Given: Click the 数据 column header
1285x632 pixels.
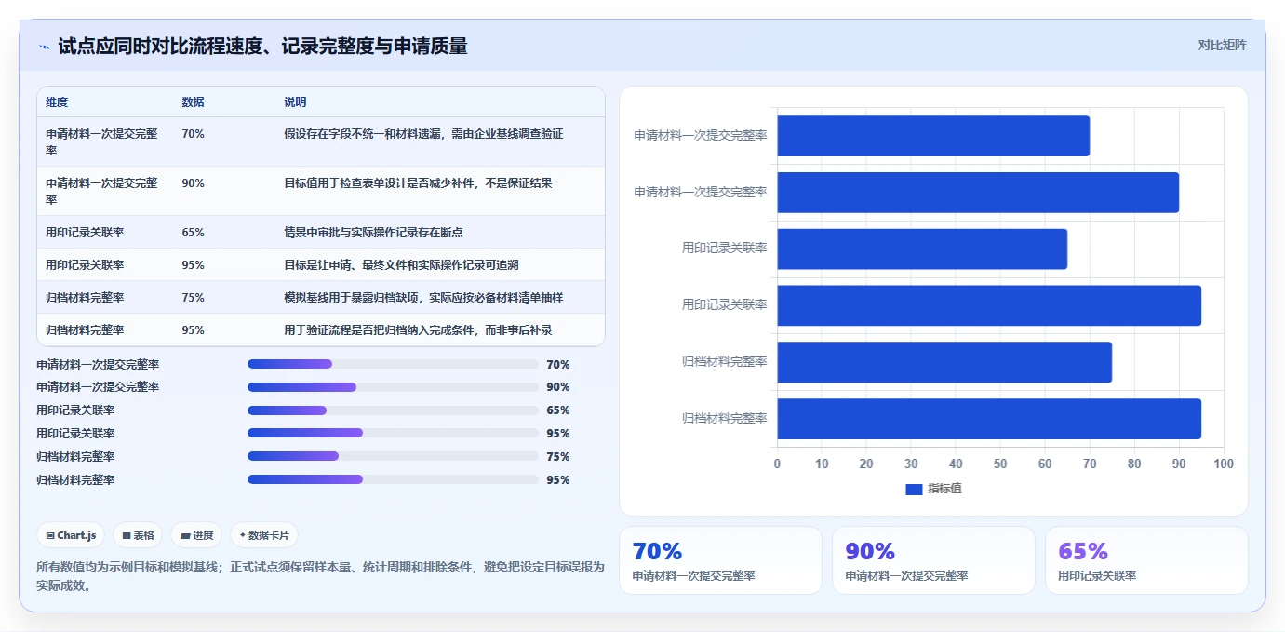Looking at the screenshot, I should coord(193,102).
